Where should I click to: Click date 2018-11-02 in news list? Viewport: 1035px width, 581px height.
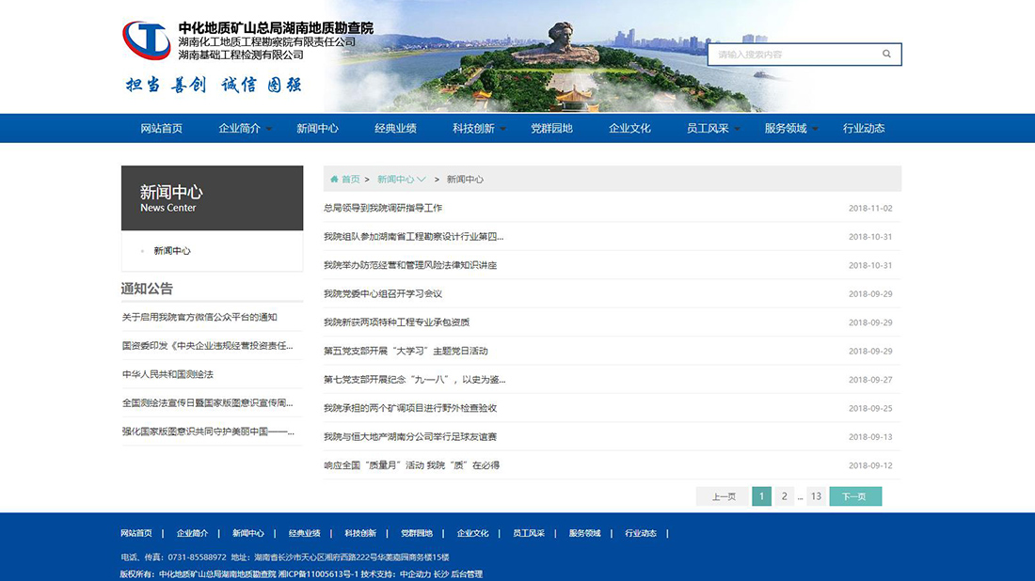[x=870, y=208]
